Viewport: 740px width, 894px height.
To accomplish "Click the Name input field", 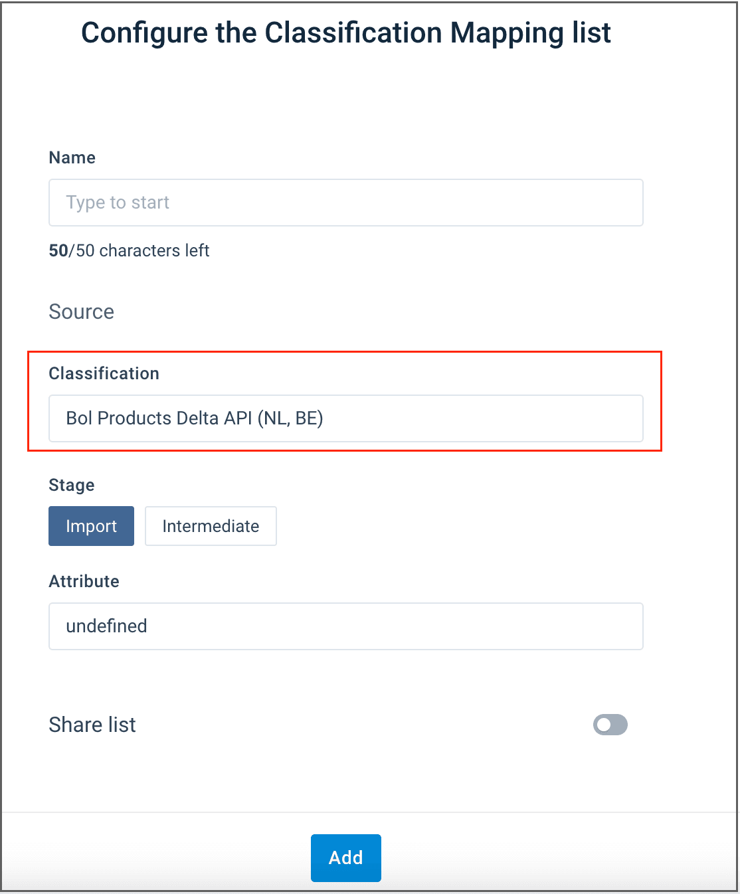I will tap(345, 203).
